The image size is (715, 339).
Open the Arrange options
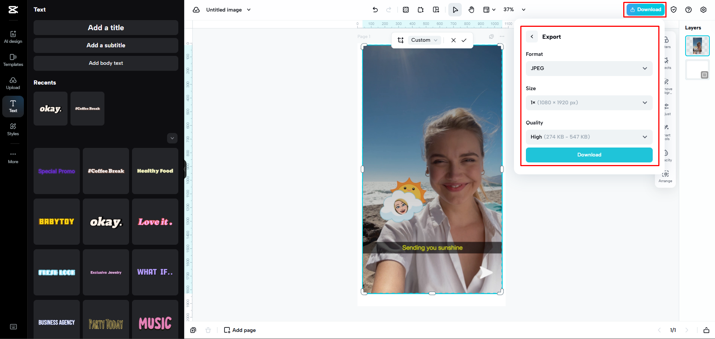665,176
